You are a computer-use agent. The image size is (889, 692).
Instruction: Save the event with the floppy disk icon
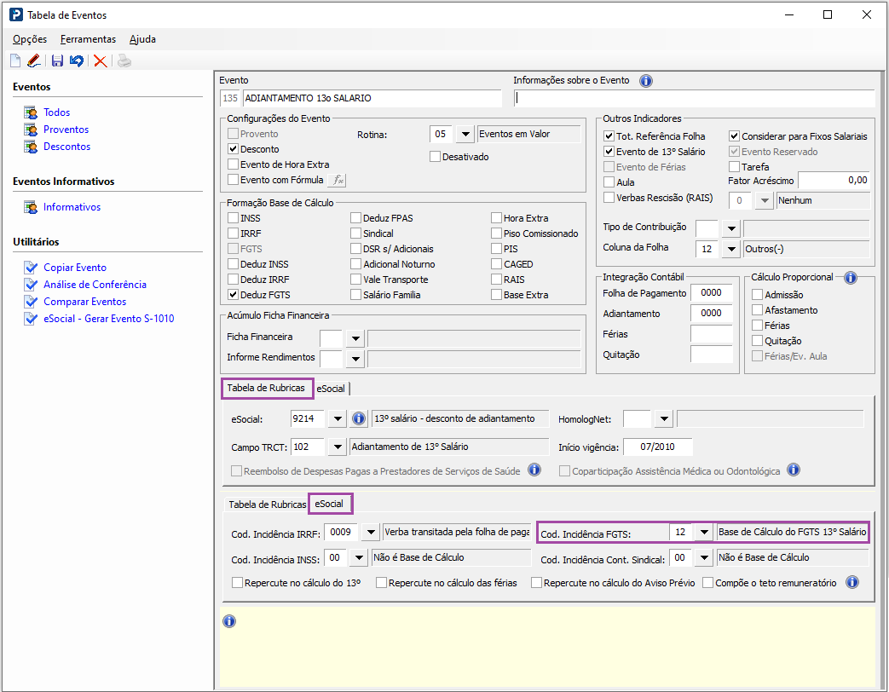[57, 61]
